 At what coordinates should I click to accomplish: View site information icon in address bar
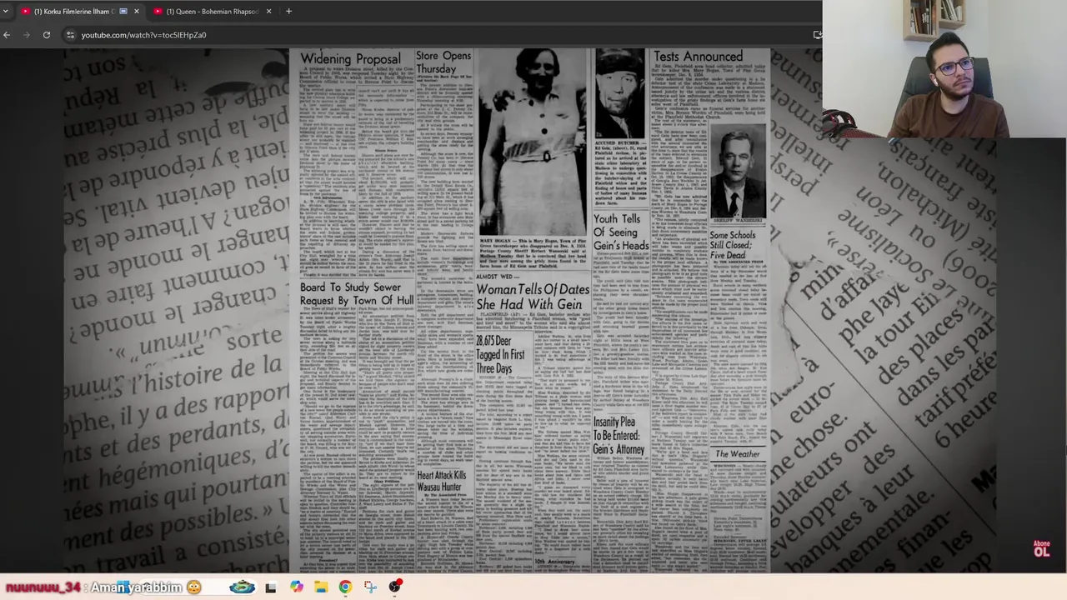coord(71,35)
